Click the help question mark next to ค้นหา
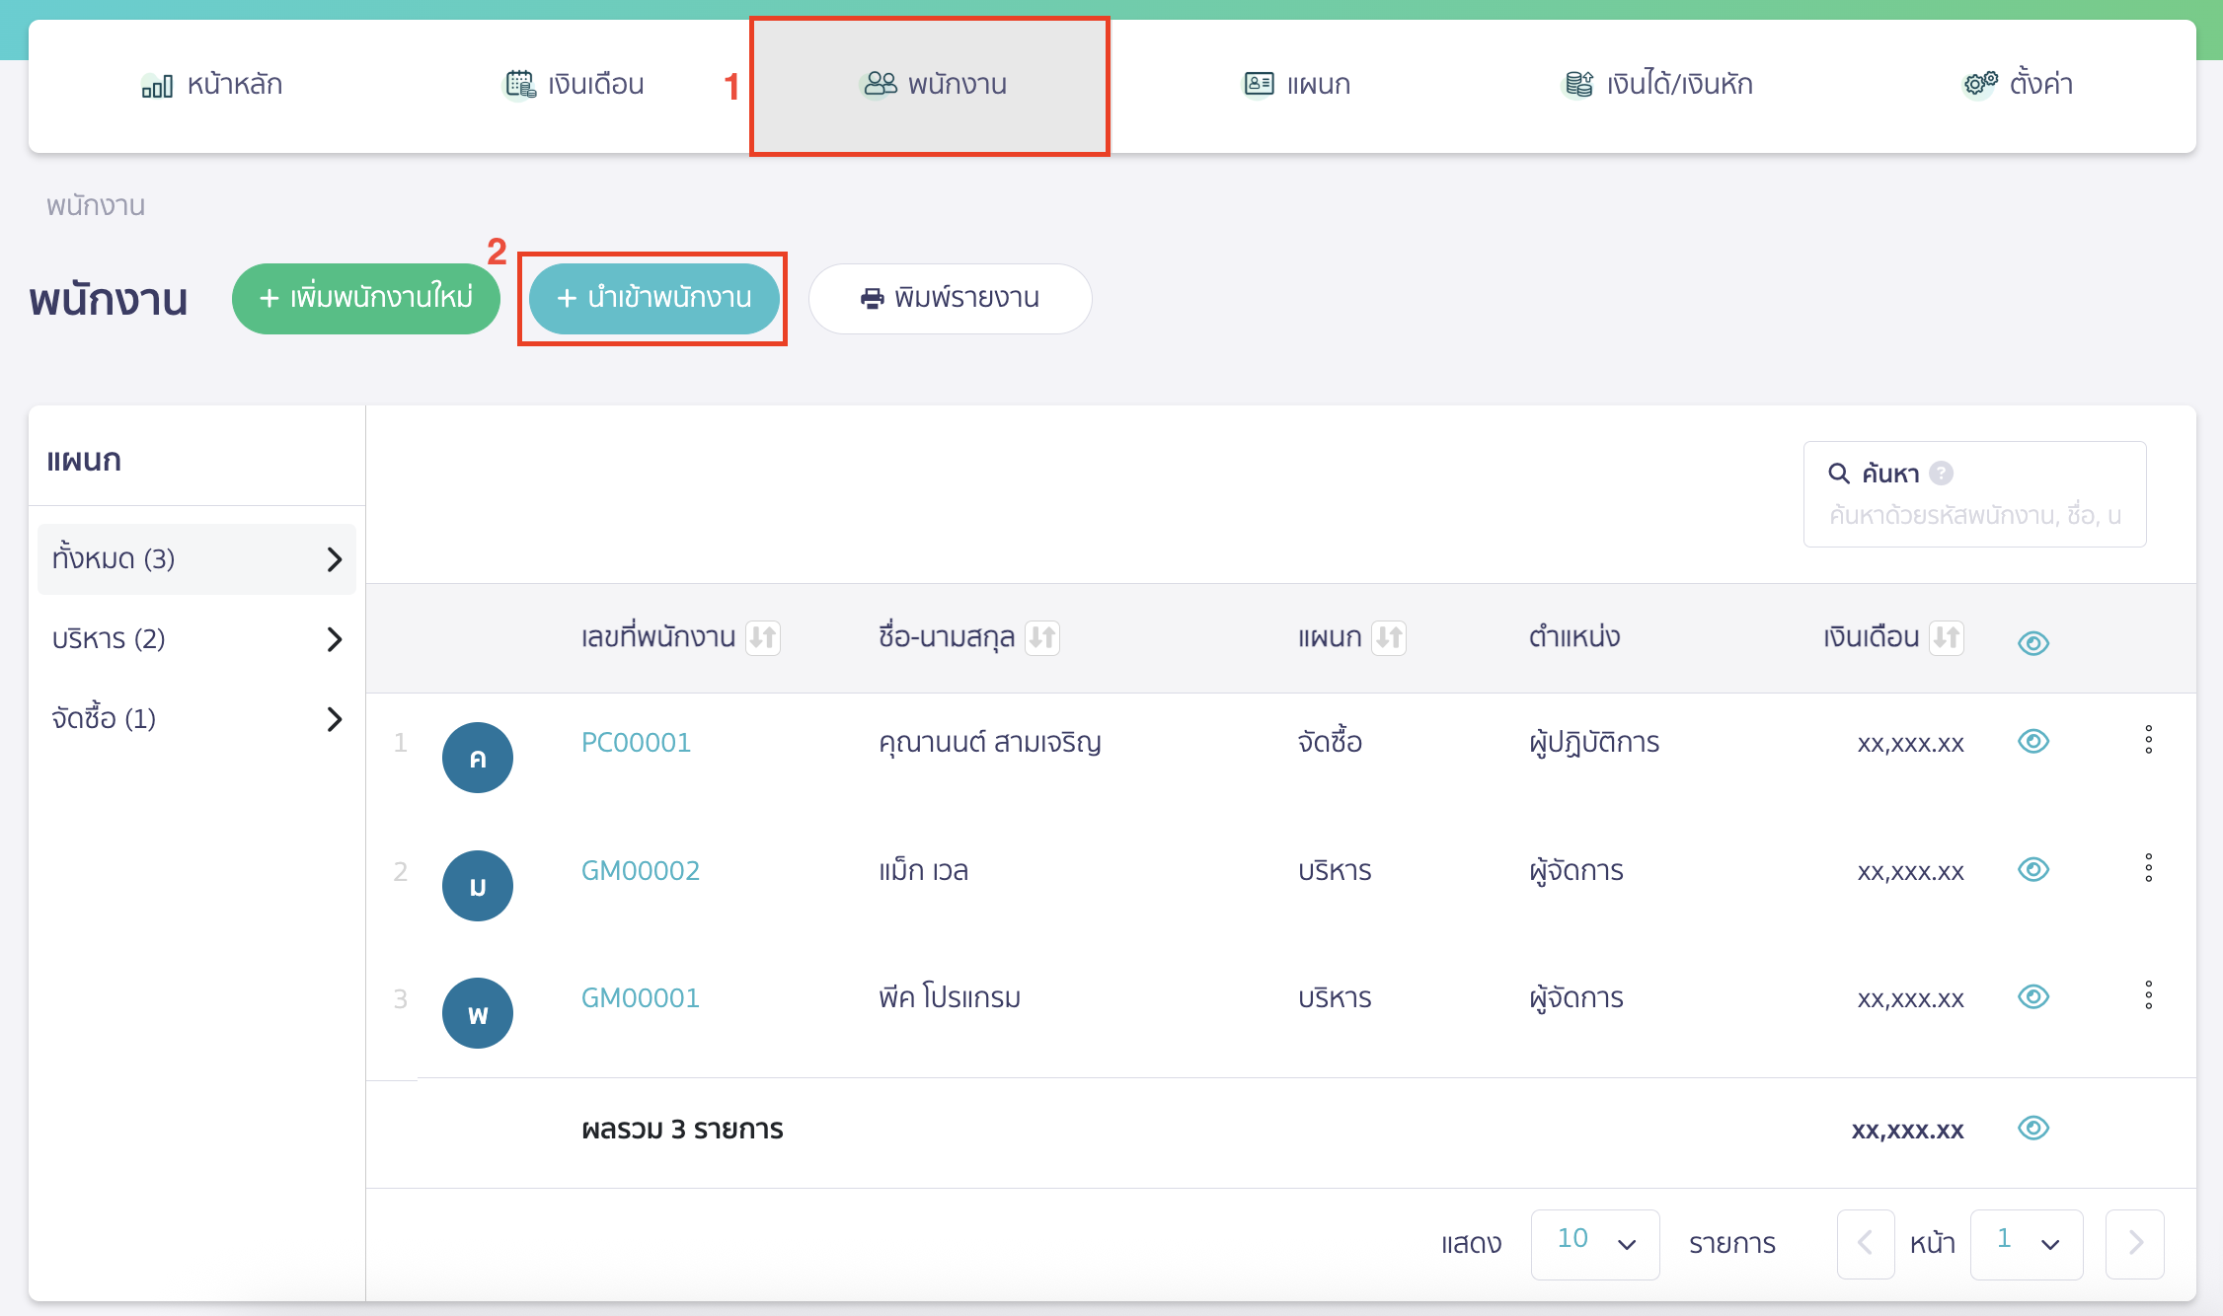The width and height of the screenshot is (2223, 1316). tap(1941, 474)
